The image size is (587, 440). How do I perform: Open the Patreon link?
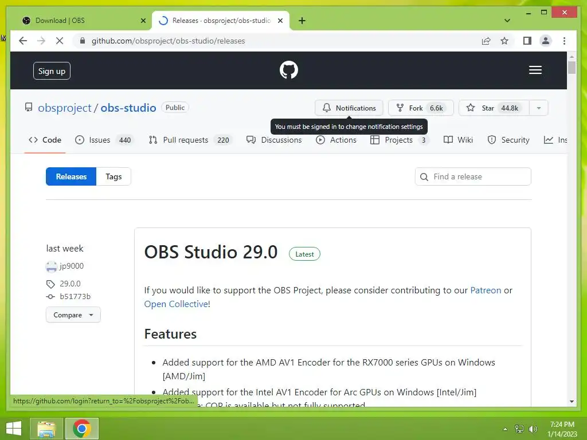486,290
